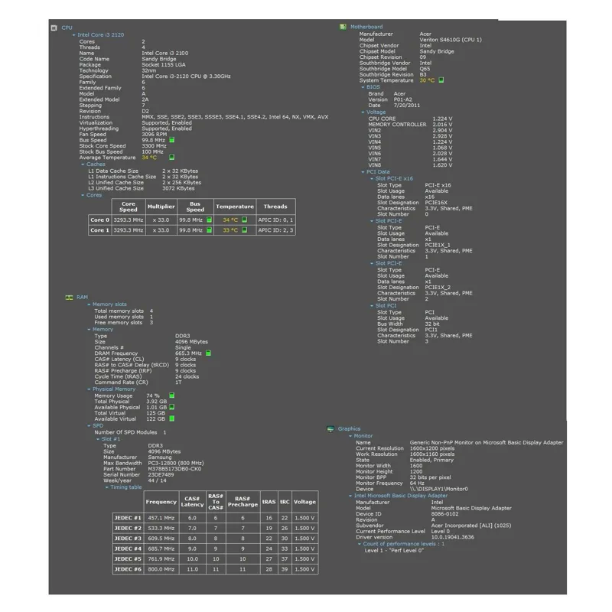Click Core 0 bus speed green indicator
The height and width of the screenshot is (612, 612).
point(209,220)
